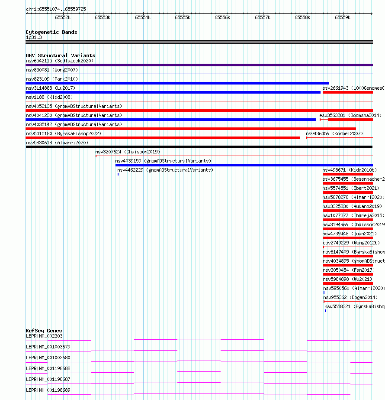Open LEPR|NM_002303 gene label
The width and height of the screenshot is (385, 400).
[x=44, y=336]
